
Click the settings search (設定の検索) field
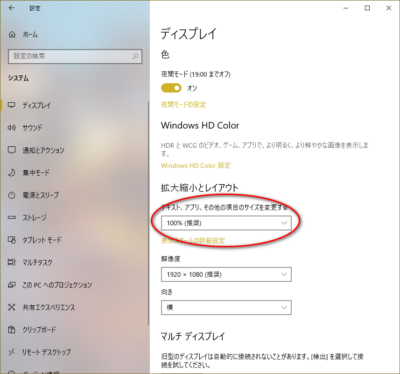coord(70,56)
